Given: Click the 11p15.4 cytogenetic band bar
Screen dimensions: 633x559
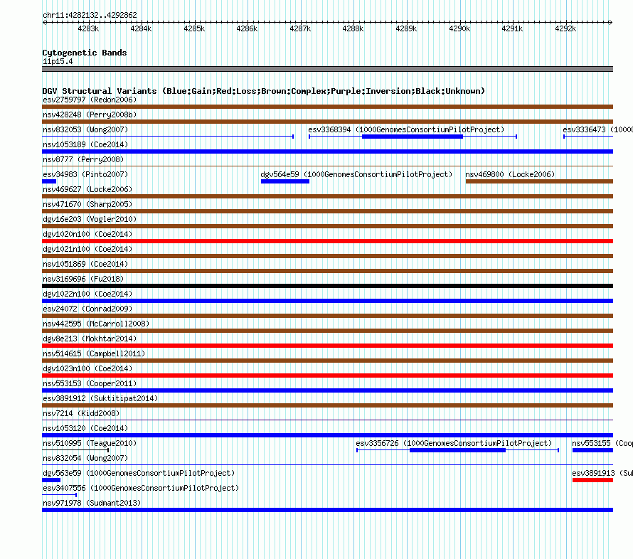Looking at the screenshot, I should click(x=327, y=69).
